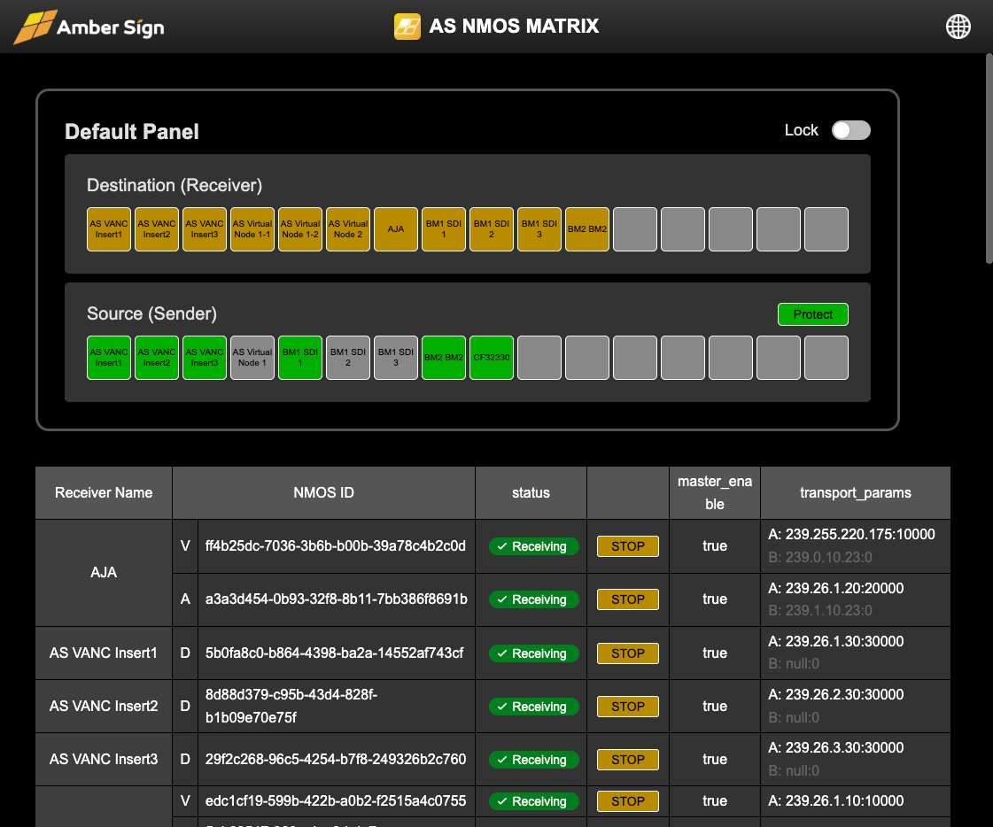This screenshot has width=993, height=827.
Task: Choose source AS Virtual Node 1
Action: (252, 358)
